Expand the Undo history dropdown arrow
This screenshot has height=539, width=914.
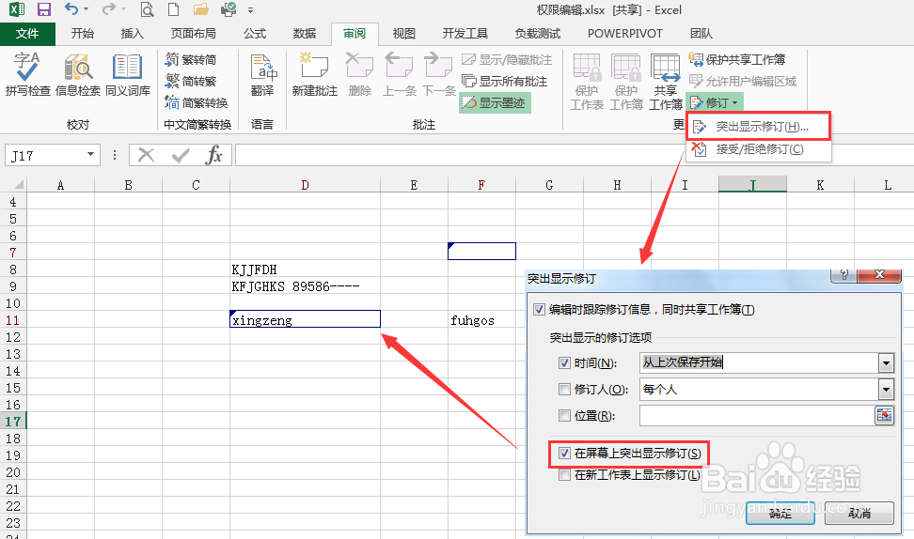(87, 9)
